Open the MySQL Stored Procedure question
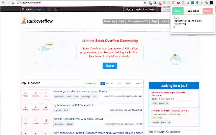The height and width of the screenshot is (135, 216). point(98,133)
